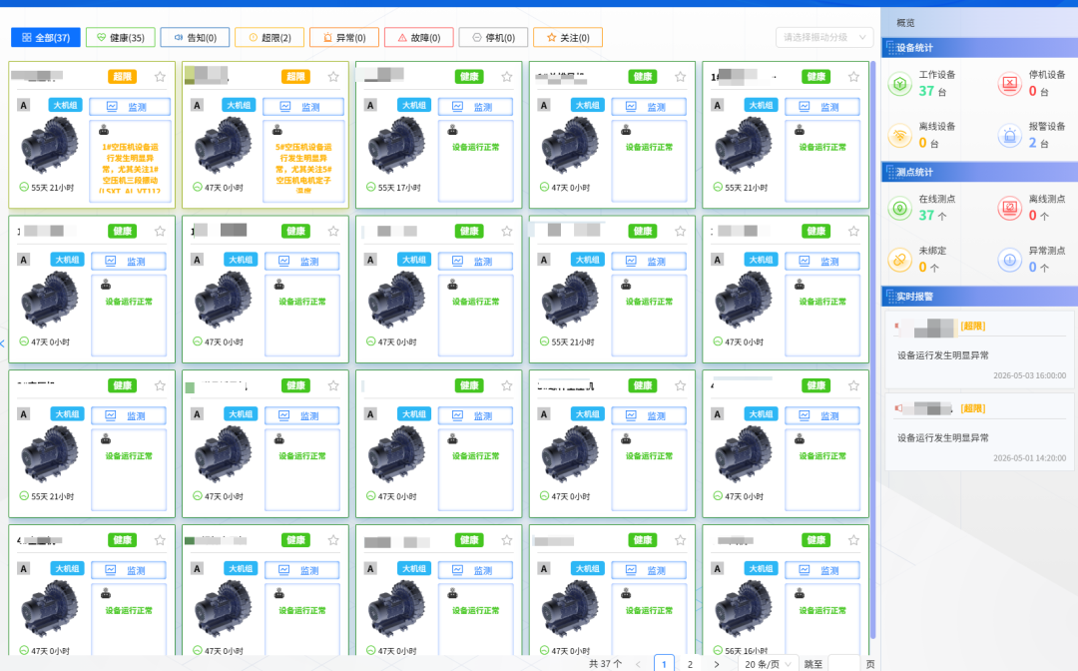Open 监测 on the 55天 17小时 card
The height and width of the screenshot is (671, 1078).
[476, 107]
